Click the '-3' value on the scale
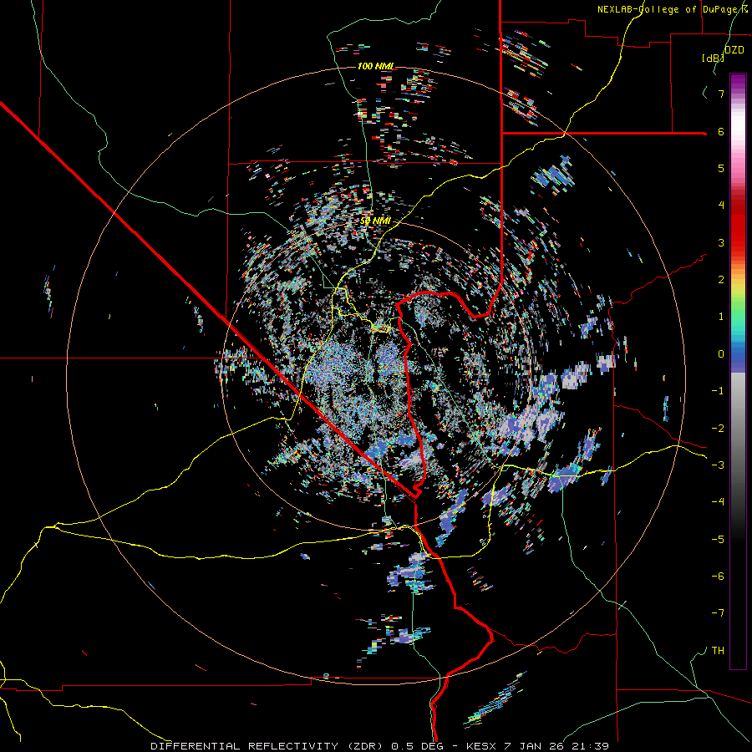 coord(718,465)
